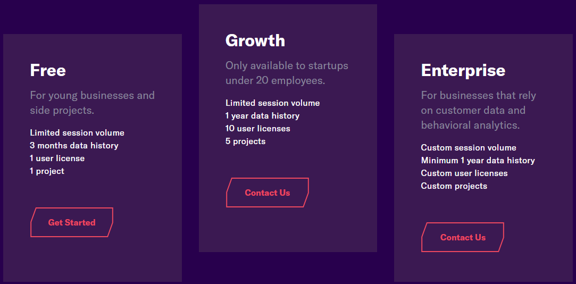
Task: Click "Custom session volume" feature line
Action: (x=469, y=148)
